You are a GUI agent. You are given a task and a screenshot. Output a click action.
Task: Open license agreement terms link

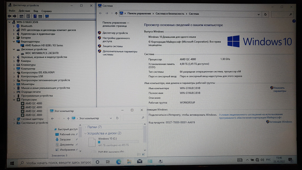tap(251, 116)
